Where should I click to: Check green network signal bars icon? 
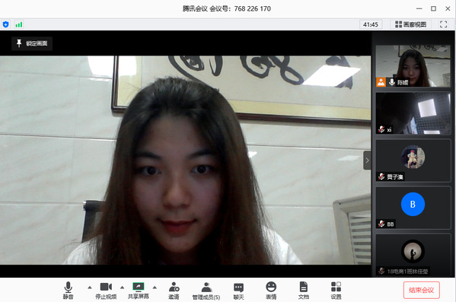click(x=19, y=24)
